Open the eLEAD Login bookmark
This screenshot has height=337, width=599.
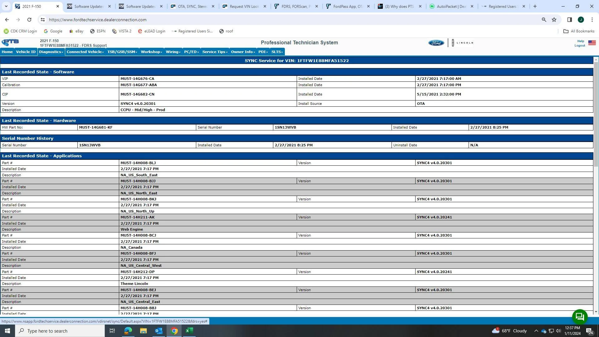click(152, 31)
